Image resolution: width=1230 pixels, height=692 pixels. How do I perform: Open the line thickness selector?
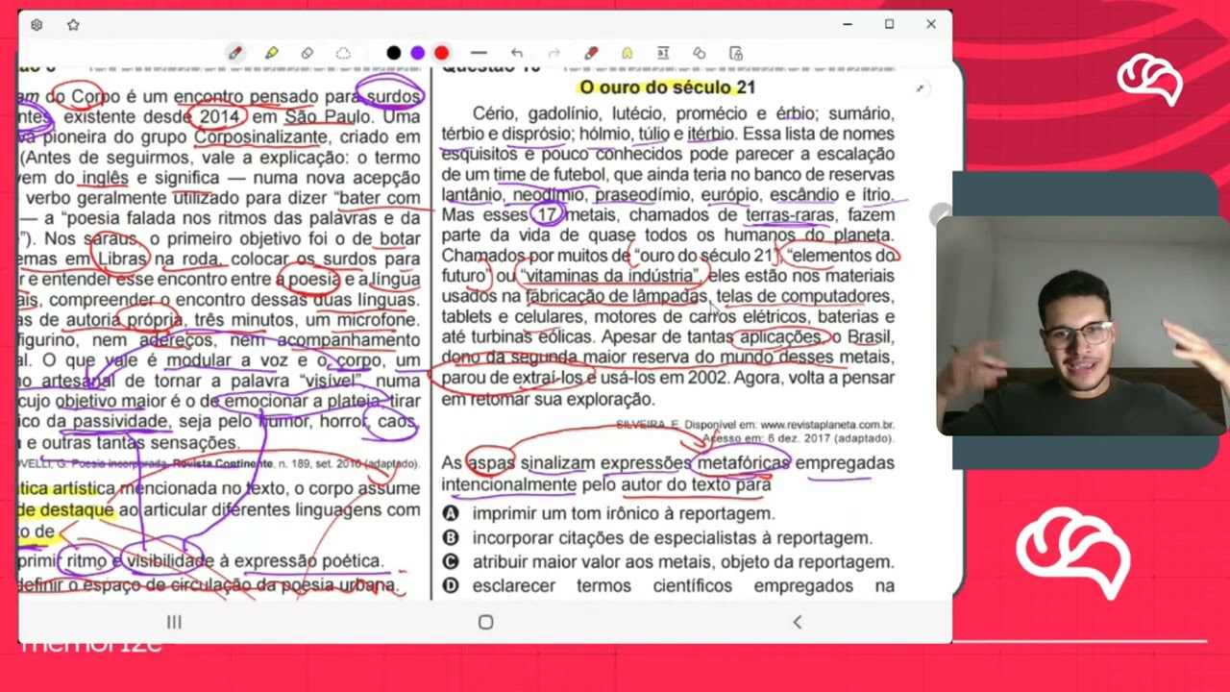click(x=479, y=53)
